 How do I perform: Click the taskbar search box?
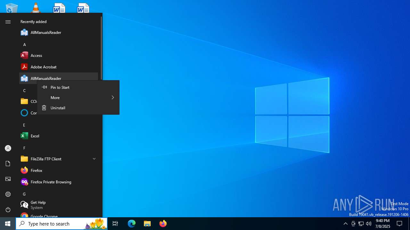click(61, 224)
